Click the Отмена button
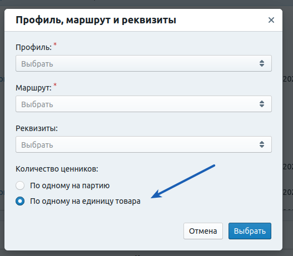 coord(203,231)
